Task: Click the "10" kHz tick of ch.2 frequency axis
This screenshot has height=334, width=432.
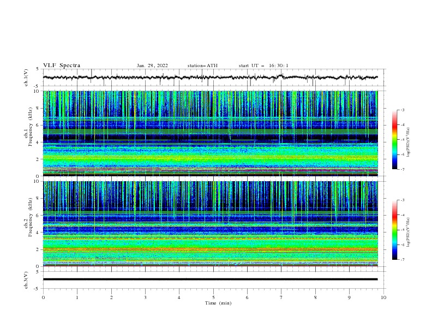Action: click(x=37, y=181)
